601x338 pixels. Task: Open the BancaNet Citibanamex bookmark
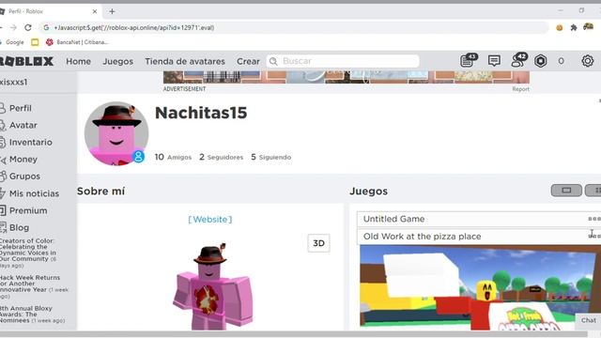pyautogui.click(x=77, y=42)
